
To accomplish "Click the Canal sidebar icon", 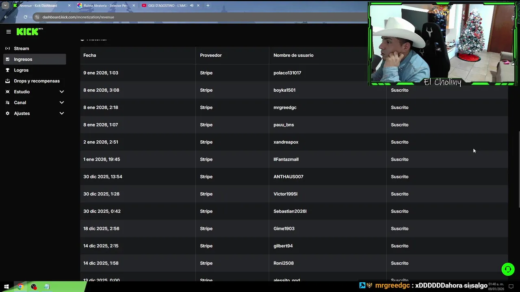I will (7, 103).
